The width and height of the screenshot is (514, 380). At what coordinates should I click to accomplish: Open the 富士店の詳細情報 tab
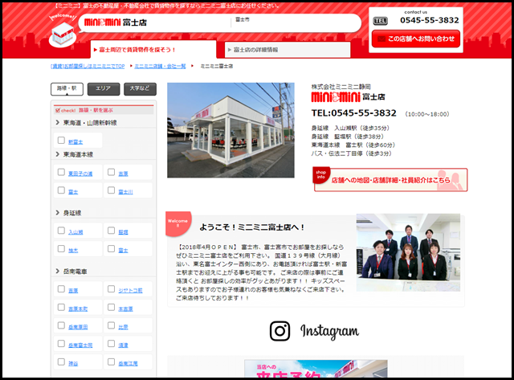click(288, 50)
